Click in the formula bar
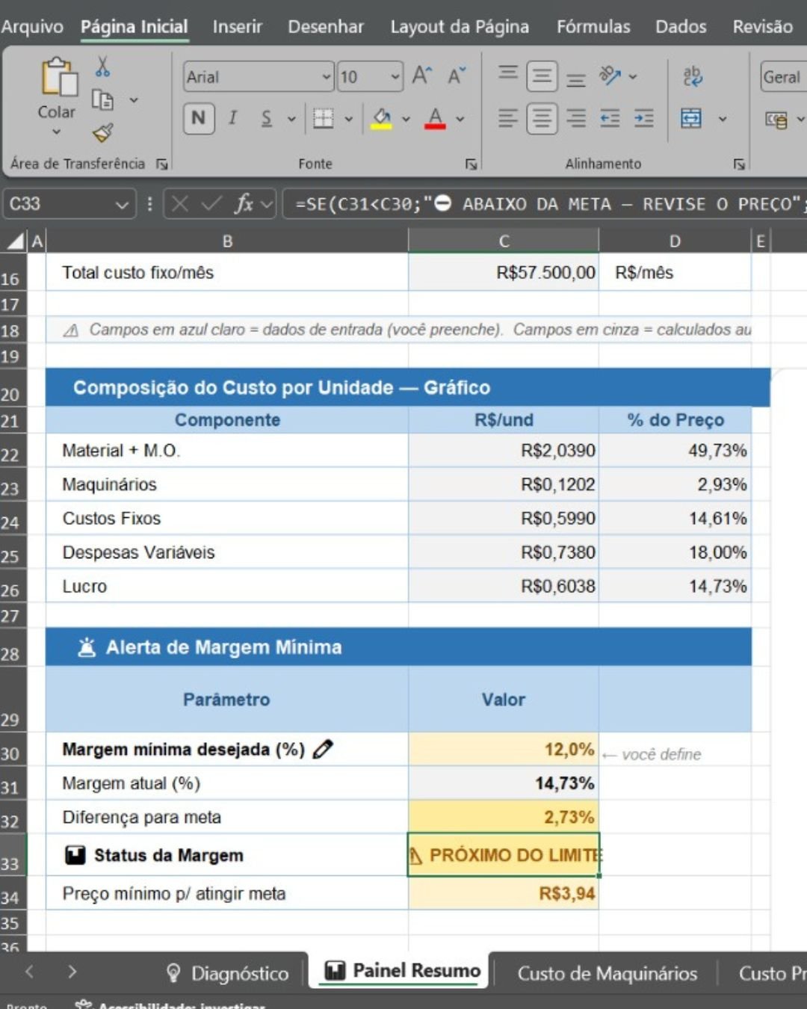Image resolution: width=807 pixels, height=1009 pixels. [x=545, y=204]
